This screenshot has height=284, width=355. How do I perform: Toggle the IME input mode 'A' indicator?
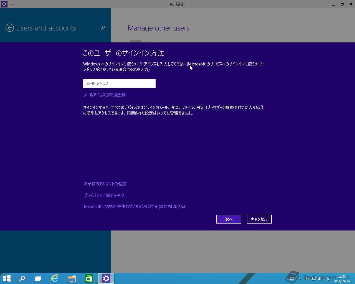[x=328, y=279]
